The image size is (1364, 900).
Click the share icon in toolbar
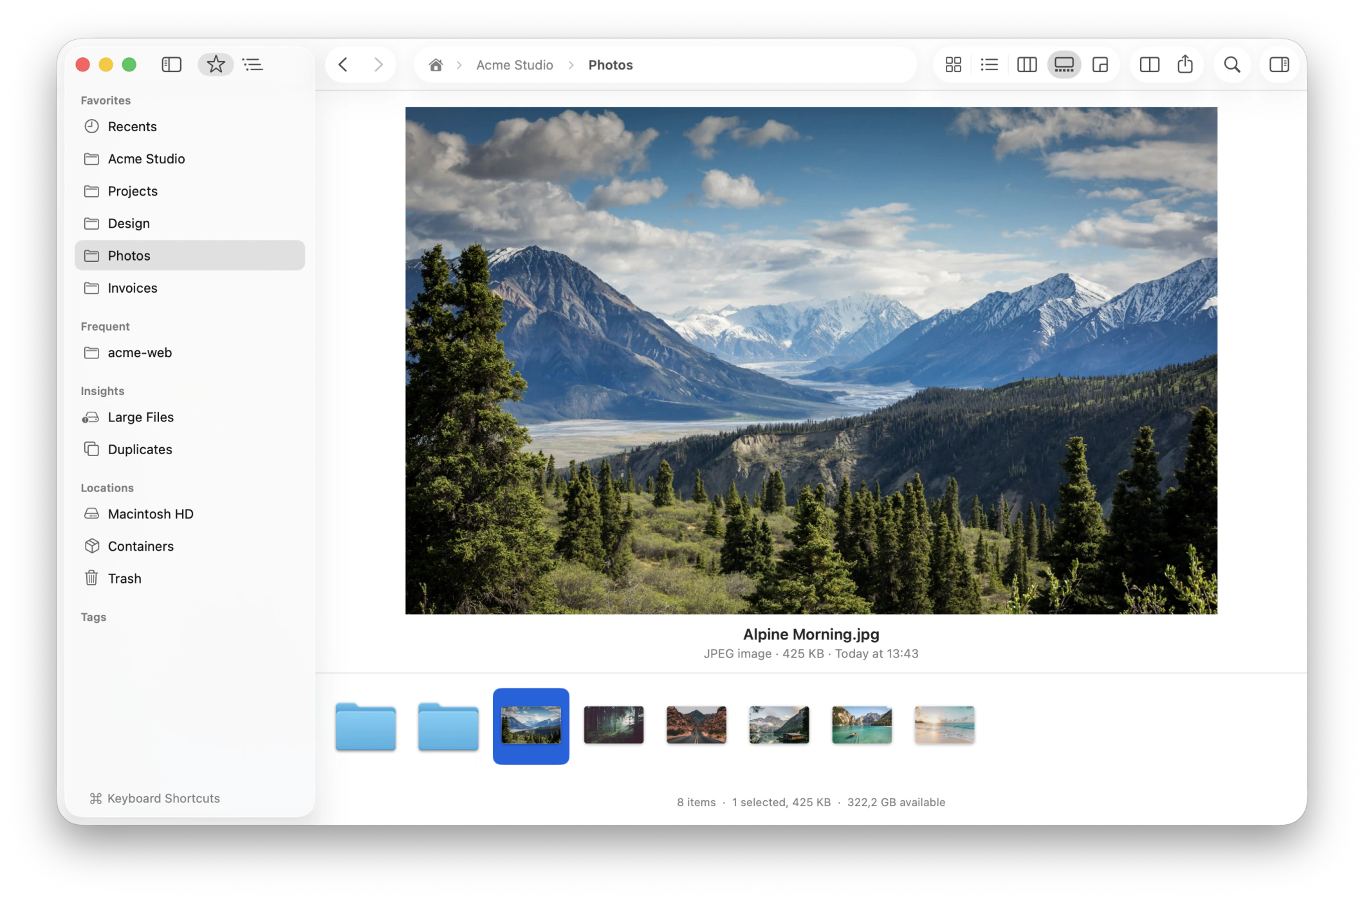click(x=1184, y=64)
